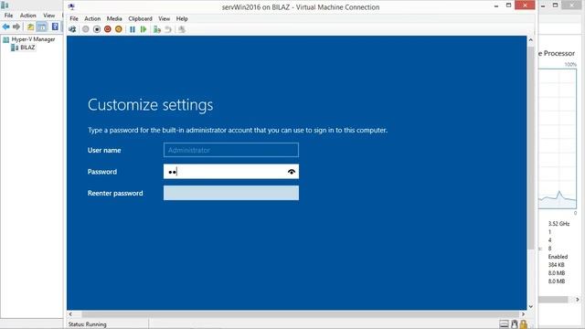Screen dimensions: 585x329
Task: Click the red Shut Down VM icon
Action: pos(108,29)
